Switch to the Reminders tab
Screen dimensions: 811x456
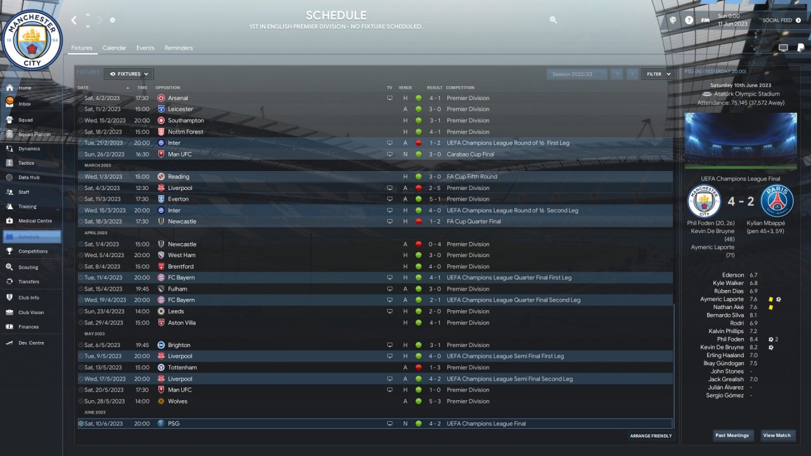[179, 48]
